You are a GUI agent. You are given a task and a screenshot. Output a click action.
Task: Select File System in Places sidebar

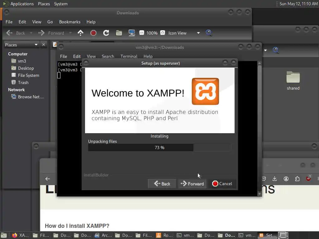pyautogui.click(x=28, y=75)
